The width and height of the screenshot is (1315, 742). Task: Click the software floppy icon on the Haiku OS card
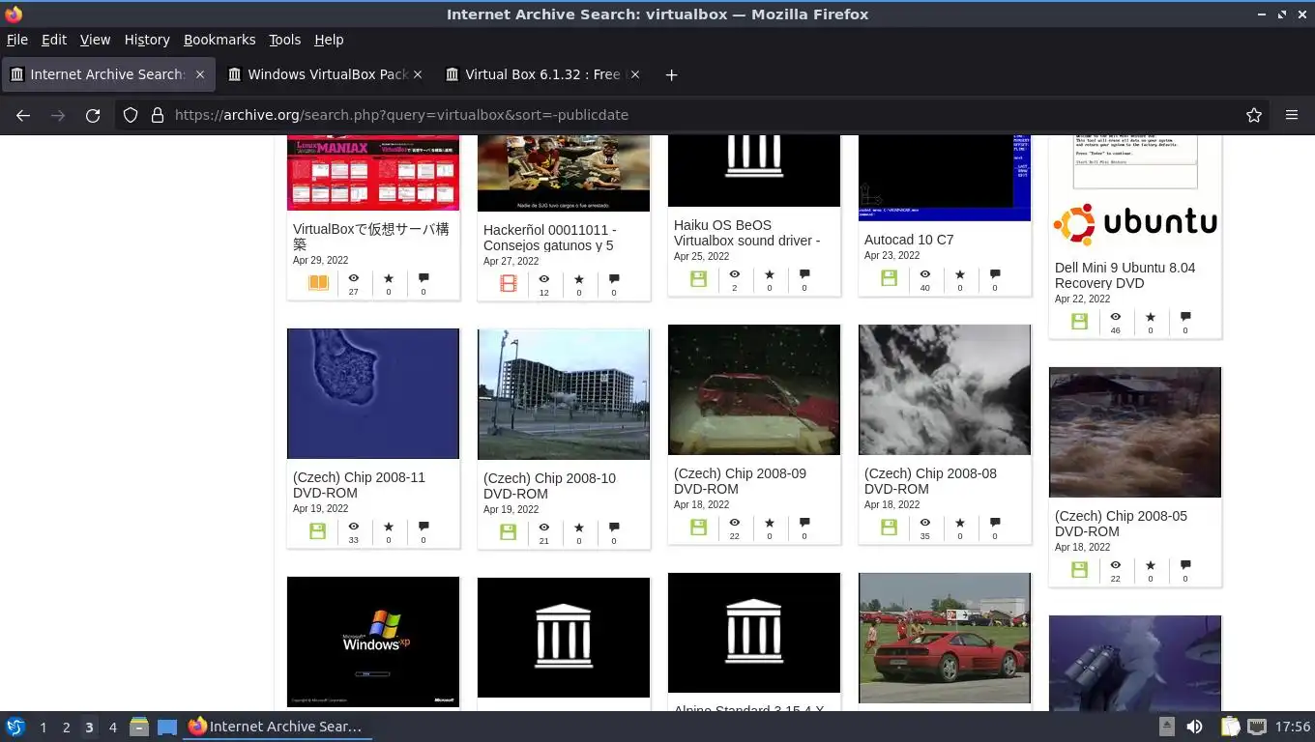[699, 279]
